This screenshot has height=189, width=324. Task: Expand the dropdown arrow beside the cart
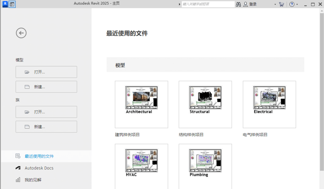[275, 5]
